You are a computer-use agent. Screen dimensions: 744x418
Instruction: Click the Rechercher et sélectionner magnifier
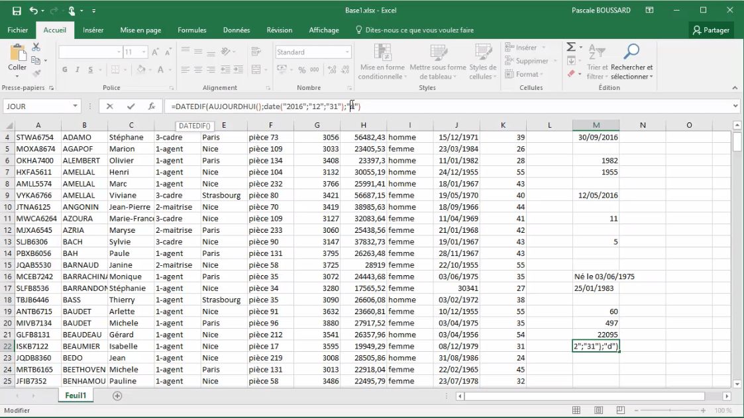[x=631, y=52]
